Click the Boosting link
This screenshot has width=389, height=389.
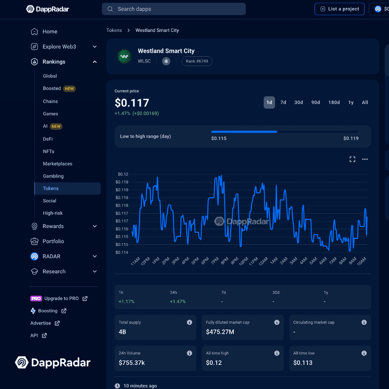click(49, 311)
